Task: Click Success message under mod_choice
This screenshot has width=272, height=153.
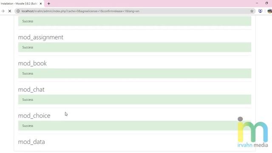Action: point(135,126)
